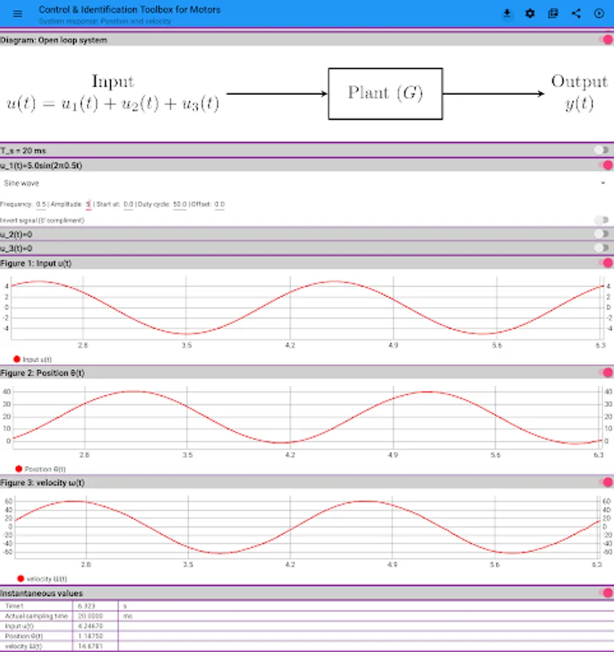Image resolution: width=614 pixels, height=652 pixels.
Task: Click the Offset input field
Action: [x=220, y=204]
